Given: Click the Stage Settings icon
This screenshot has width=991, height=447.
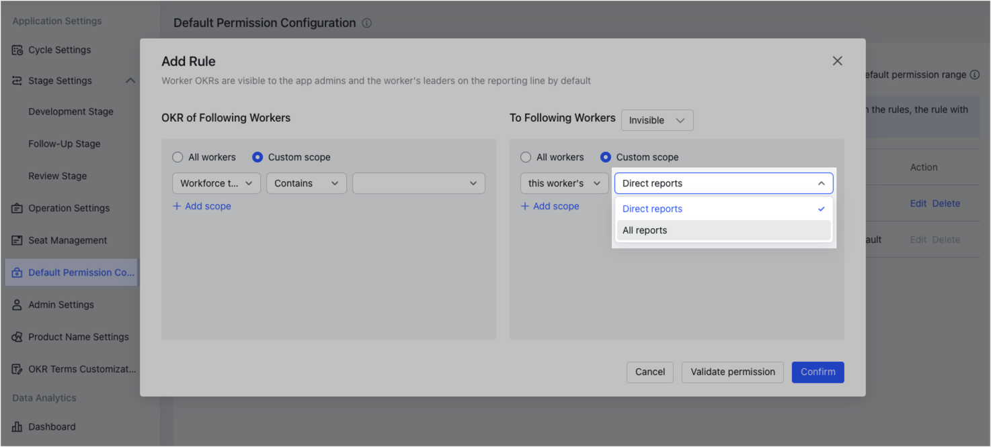Looking at the screenshot, I should pos(16,81).
